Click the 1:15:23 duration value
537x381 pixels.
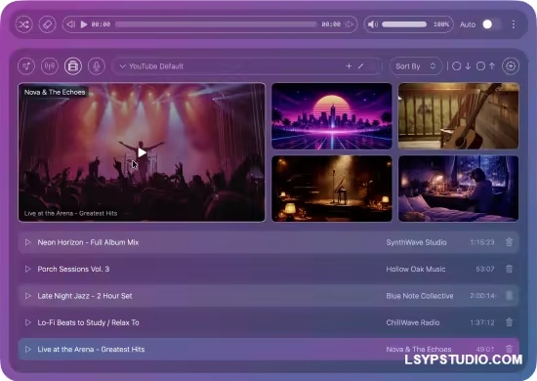tap(482, 242)
